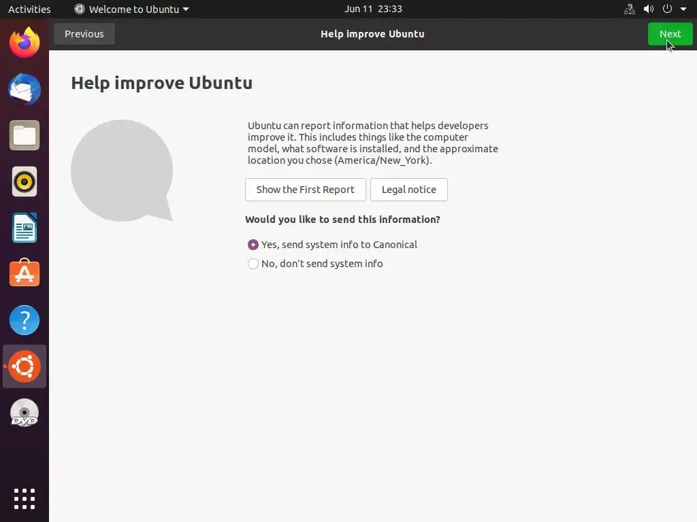Click the network status icon
This screenshot has height=522, width=697.
[630, 9]
